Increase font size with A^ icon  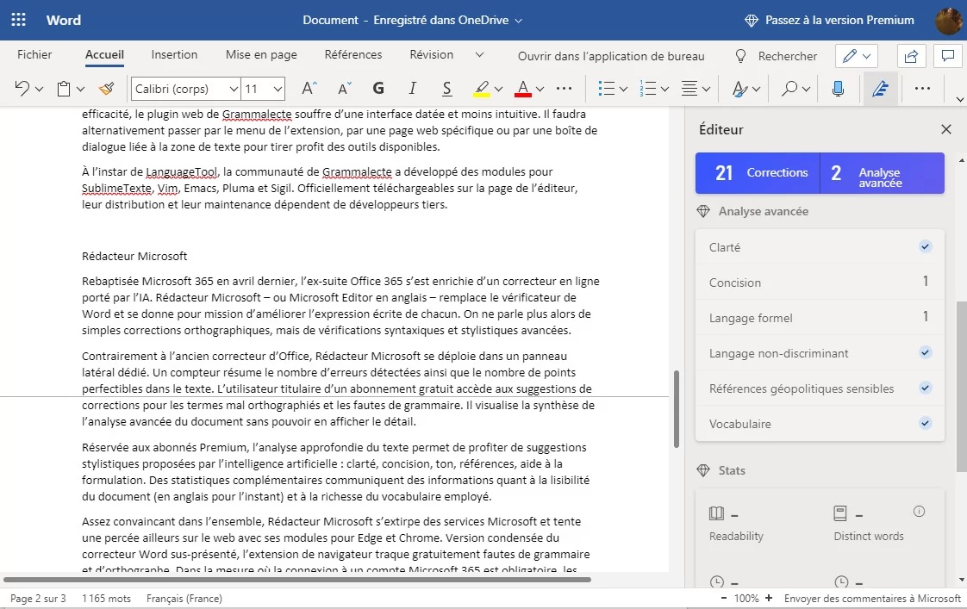pos(309,88)
